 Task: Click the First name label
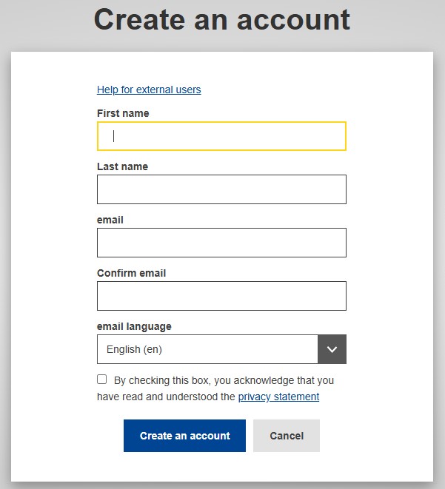(x=123, y=113)
